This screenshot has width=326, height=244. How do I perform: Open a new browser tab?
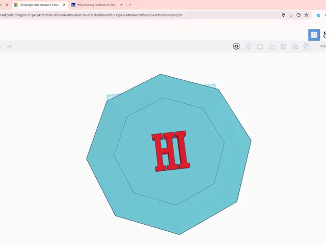coord(130,5)
